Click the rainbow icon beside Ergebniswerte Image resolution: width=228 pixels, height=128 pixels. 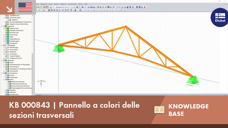(x=8, y=28)
